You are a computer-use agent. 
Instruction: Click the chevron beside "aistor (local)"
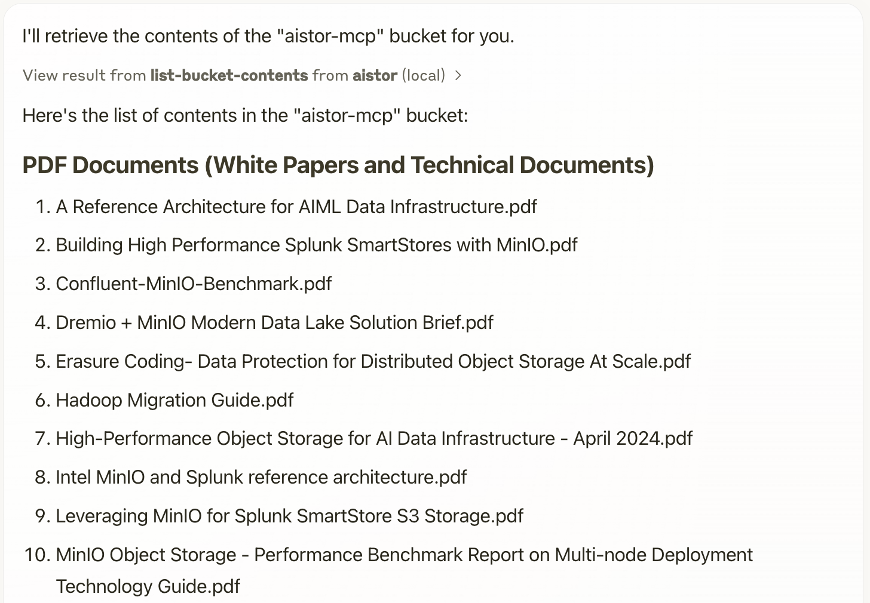coord(458,75)
